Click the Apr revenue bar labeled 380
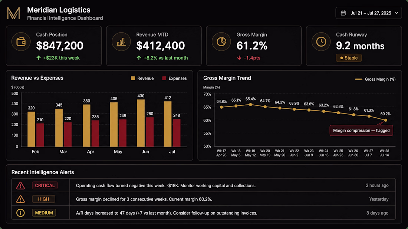408x229 pixels. click(86, 126)
